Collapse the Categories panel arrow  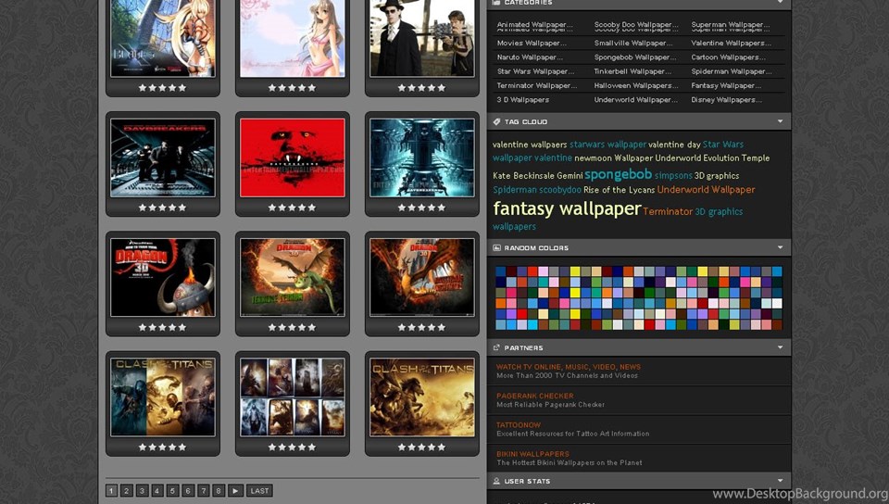[780, 2]
